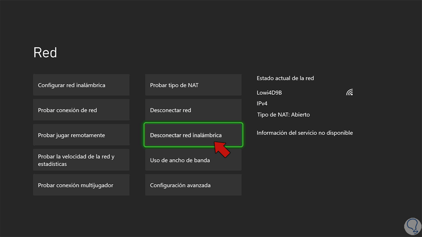Click Información del servicio no disponible text
Viewport: 422px width, 237px height.
pos(305,133)
